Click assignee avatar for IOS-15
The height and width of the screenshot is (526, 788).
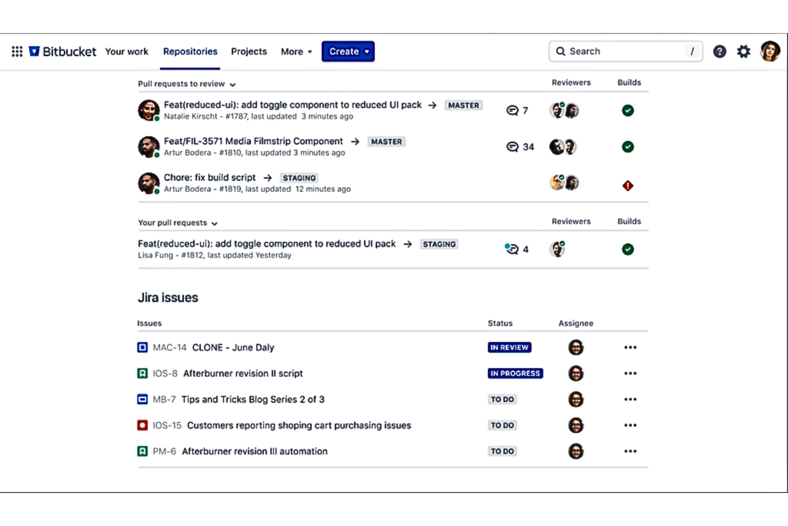tap(576, 425)
